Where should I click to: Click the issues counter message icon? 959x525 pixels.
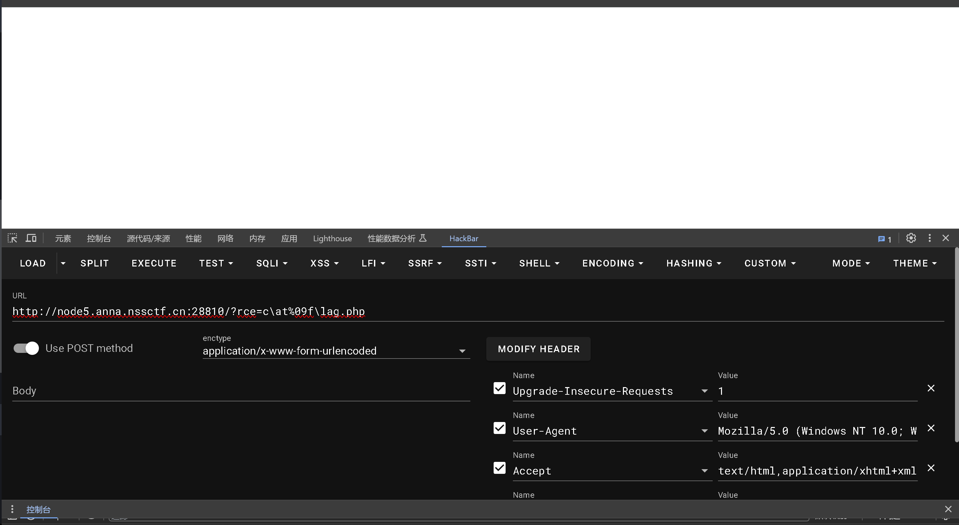coord(884,239)
